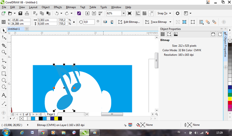Select the Page 1 tab
This screenshot has width=232, height=136.
51,114
